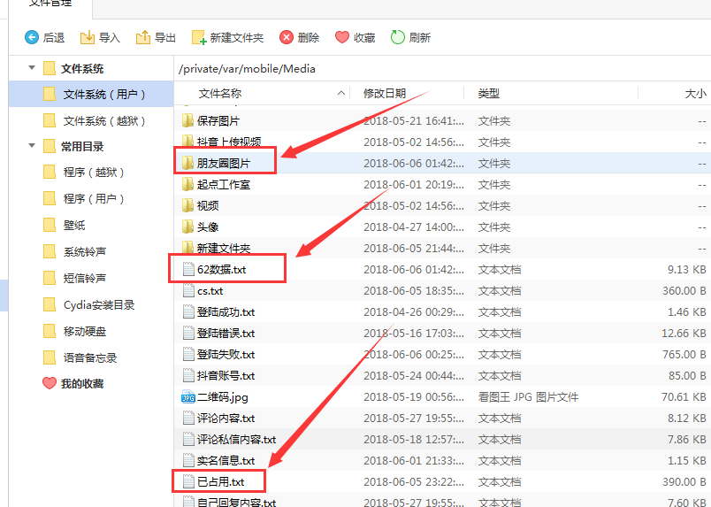Click the New Folder icon
The width and height of the screenshot is (711, 507).
(x=199, y=37)
